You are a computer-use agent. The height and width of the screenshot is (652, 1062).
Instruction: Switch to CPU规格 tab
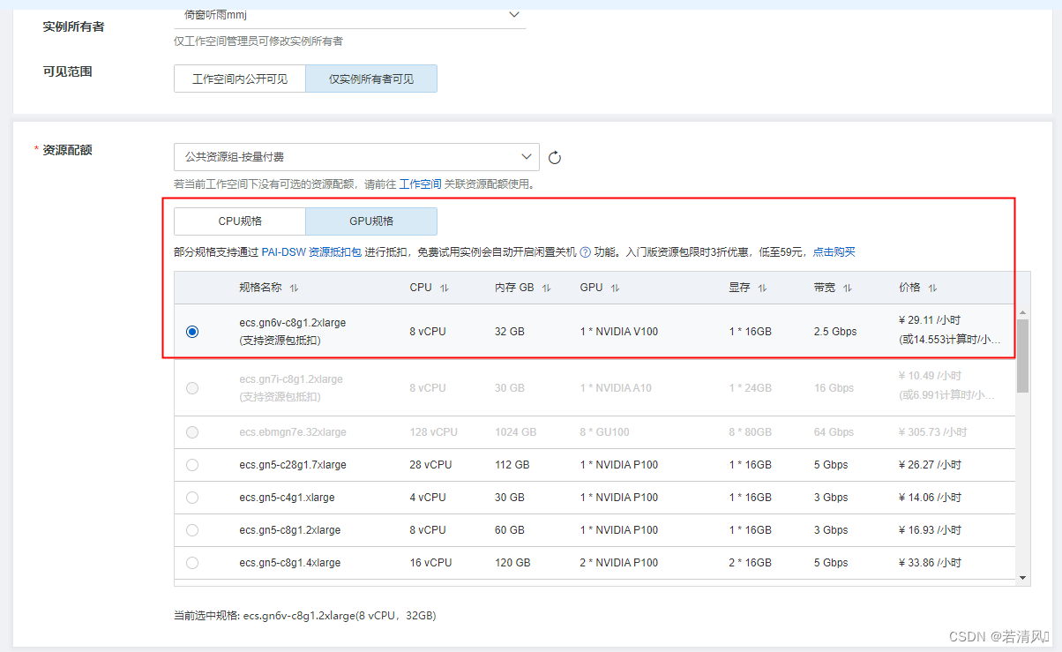240,221
